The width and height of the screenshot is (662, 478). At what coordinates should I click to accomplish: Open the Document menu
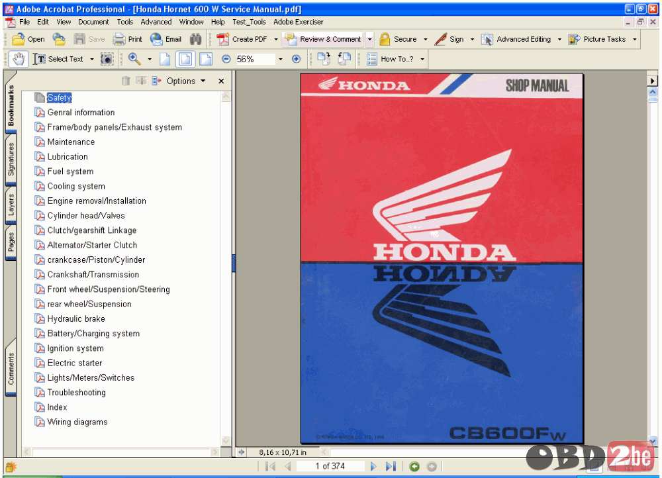click(94, 22)
